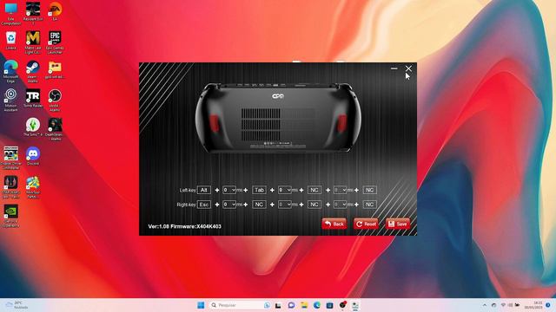
Task: Save the key mapping settings
Action: [x=398, y=224]
